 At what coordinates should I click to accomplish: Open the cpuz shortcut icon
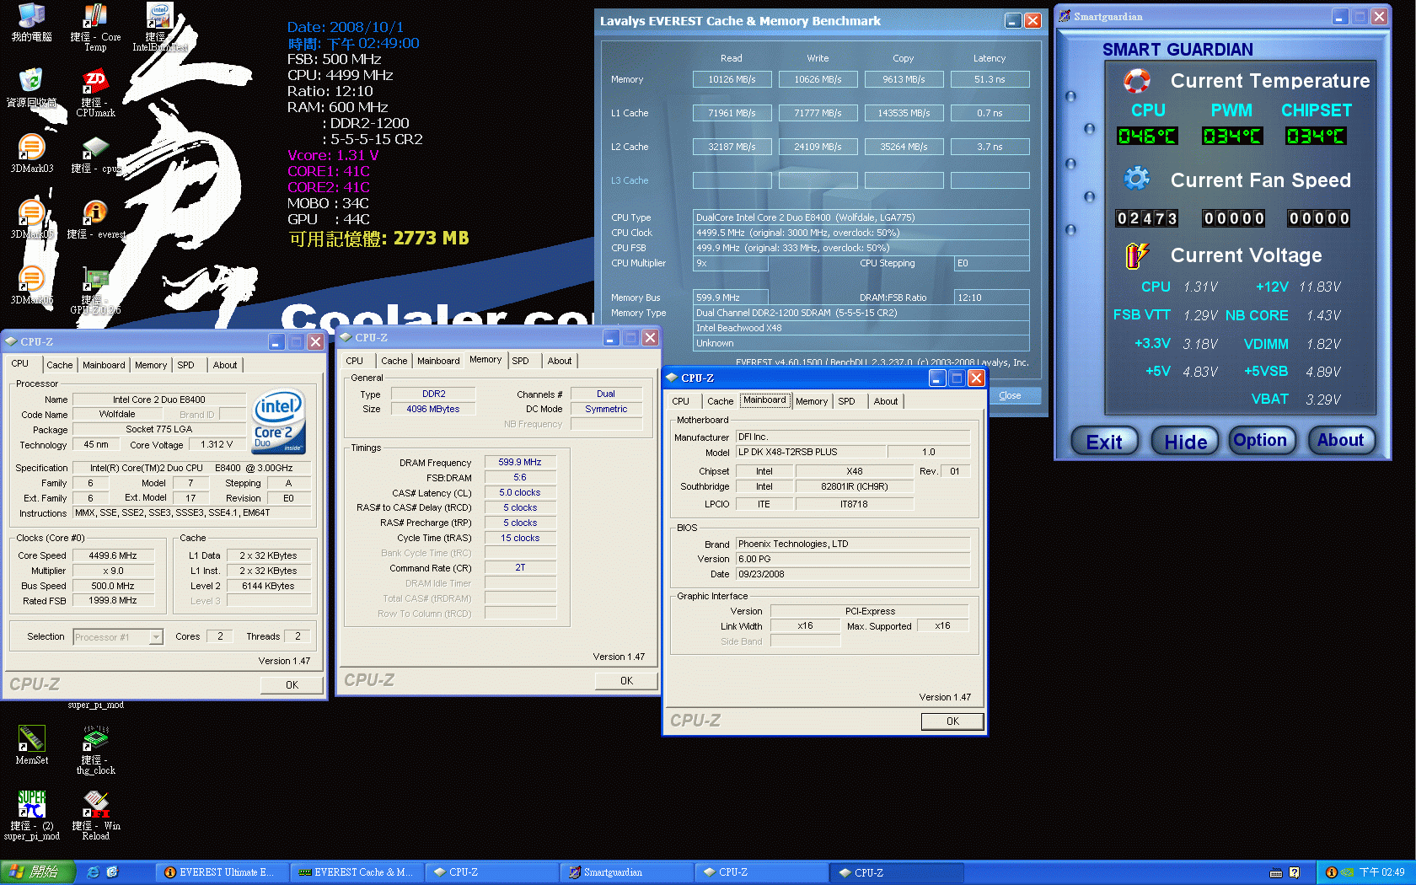[x=95, y=153]
